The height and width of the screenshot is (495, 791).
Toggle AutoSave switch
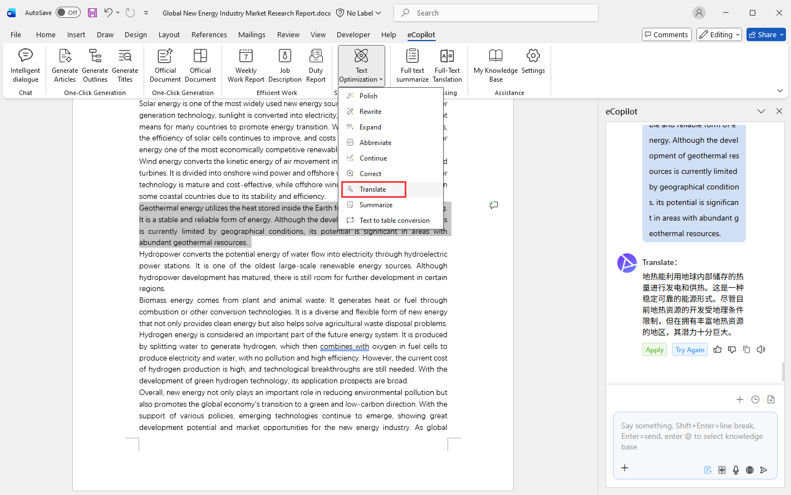pos(68,13)
